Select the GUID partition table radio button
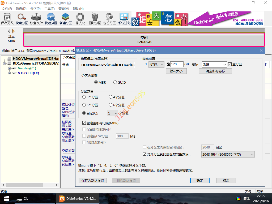The height and width of the screenshot is (204, 272). (x=115, y=82)
